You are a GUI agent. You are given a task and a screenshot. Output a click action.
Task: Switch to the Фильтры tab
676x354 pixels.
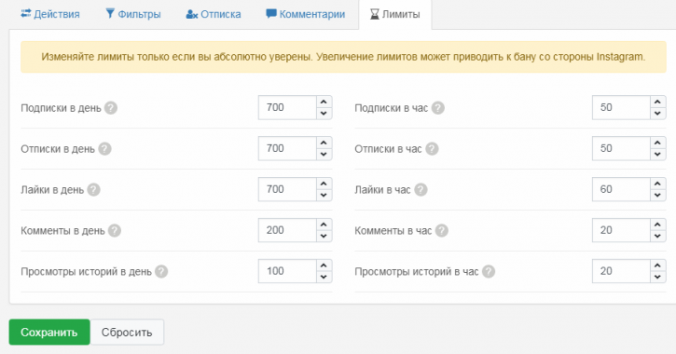pos(133,14)
